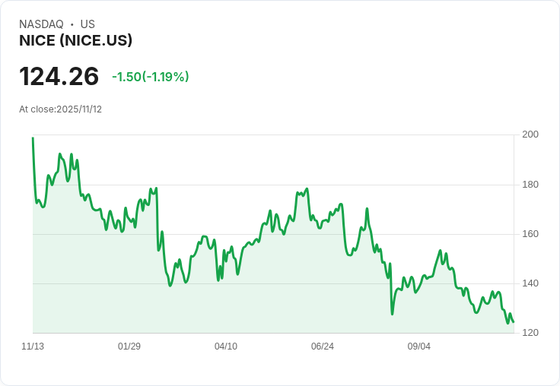
Task: Click the 120 price axis label
Action: (x=530, y=333)
